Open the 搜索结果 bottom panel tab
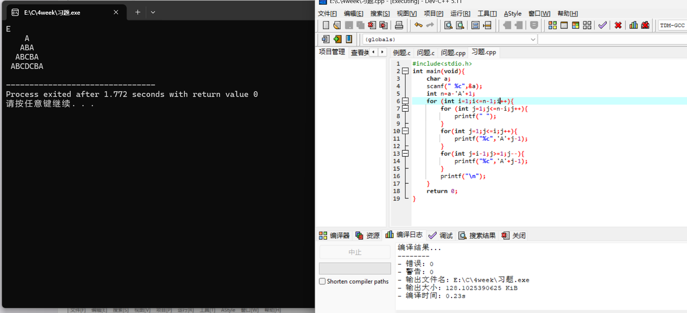This screenshot has width=687, height=313. click(x=477, y=236)
